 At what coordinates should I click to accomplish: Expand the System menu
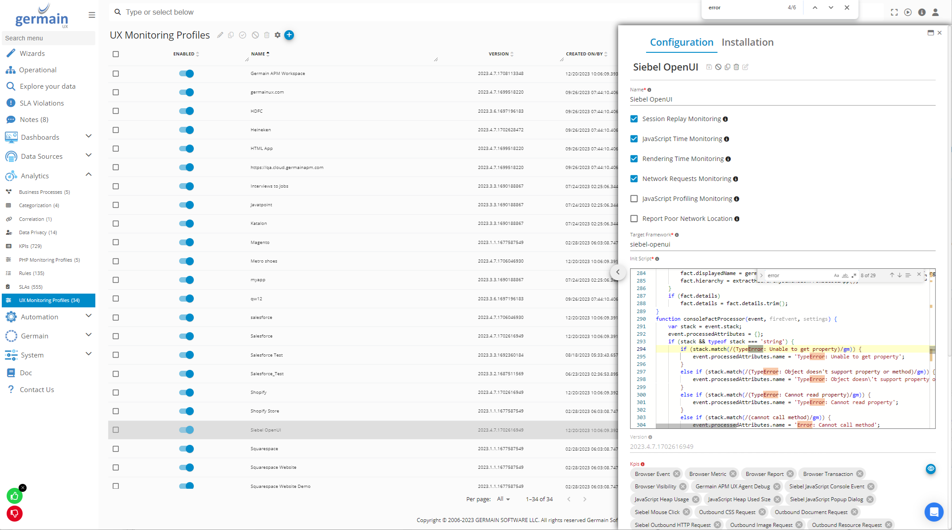click(x=88, y=354)
